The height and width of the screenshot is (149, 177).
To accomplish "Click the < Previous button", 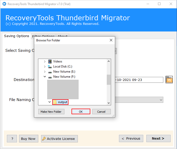I will tap(131, 138).
